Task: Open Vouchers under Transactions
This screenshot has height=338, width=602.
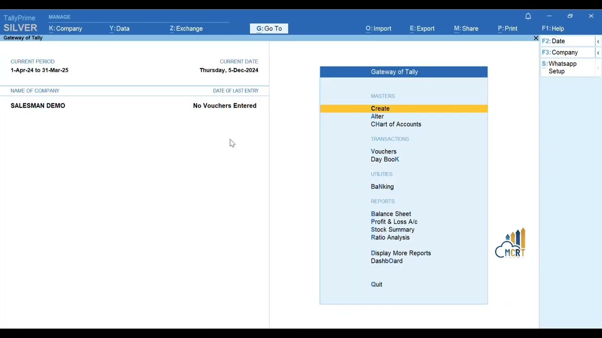Action: pyautogui.click(x=383, y=152)
